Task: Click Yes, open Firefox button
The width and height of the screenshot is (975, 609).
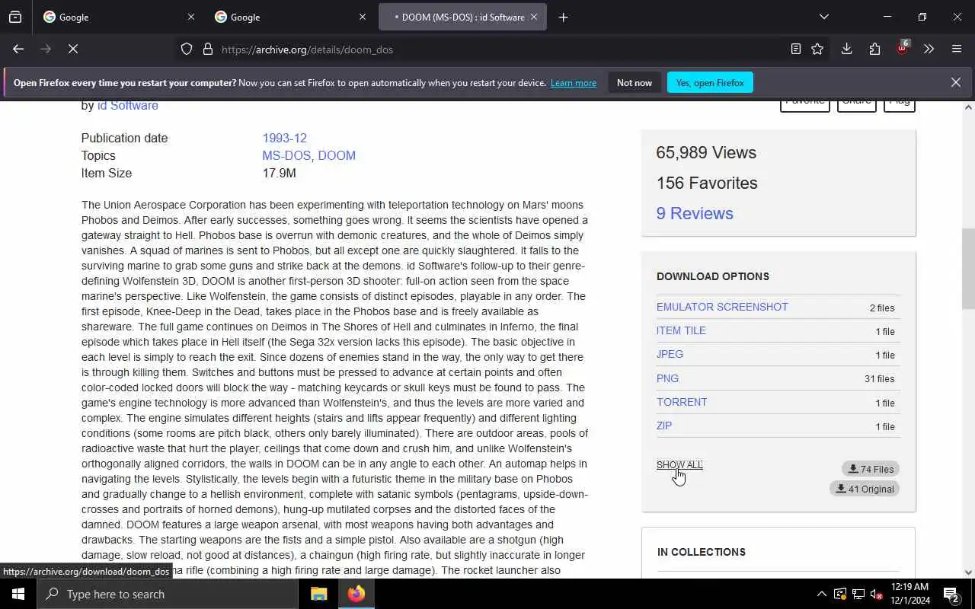Action: click(710, 82)
